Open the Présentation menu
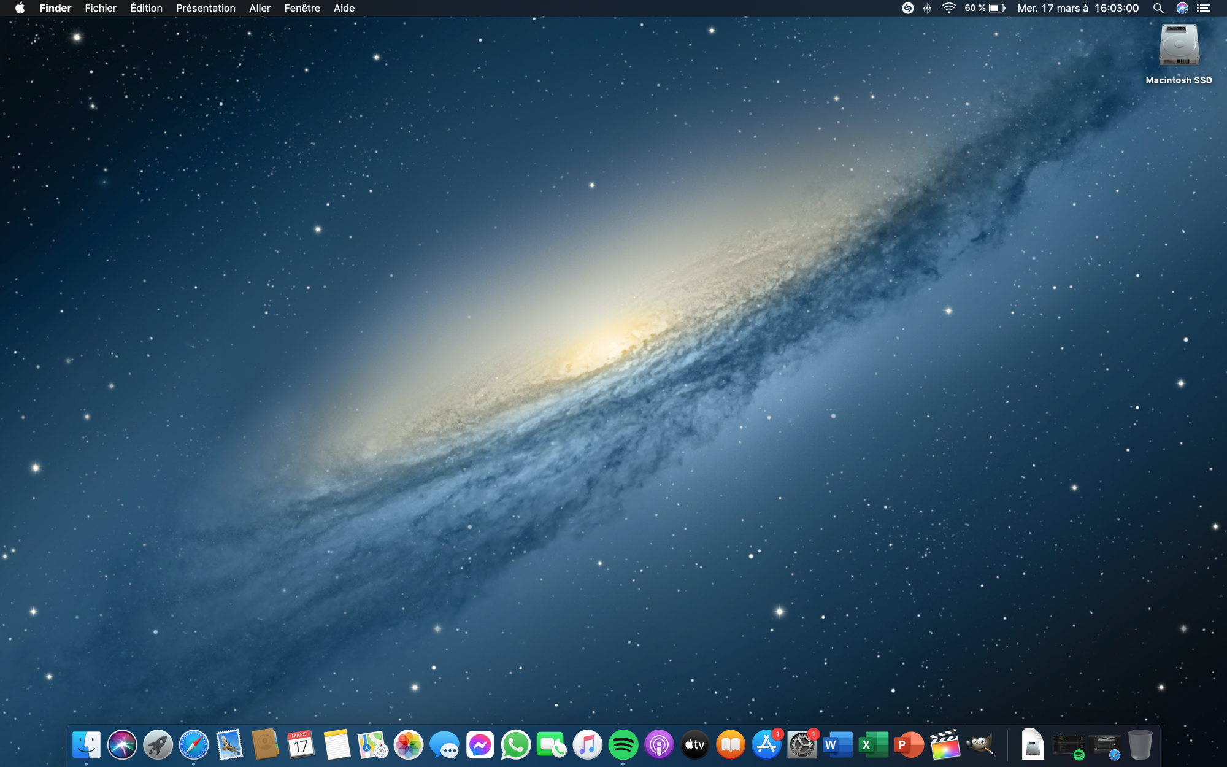 (x=206, y=8)
